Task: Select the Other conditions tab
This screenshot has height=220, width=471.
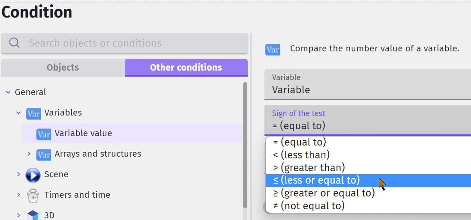Action: [186, 68]
